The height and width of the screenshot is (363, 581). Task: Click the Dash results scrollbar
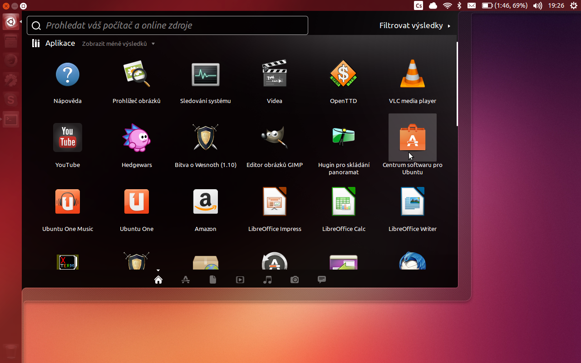point(457,84)
